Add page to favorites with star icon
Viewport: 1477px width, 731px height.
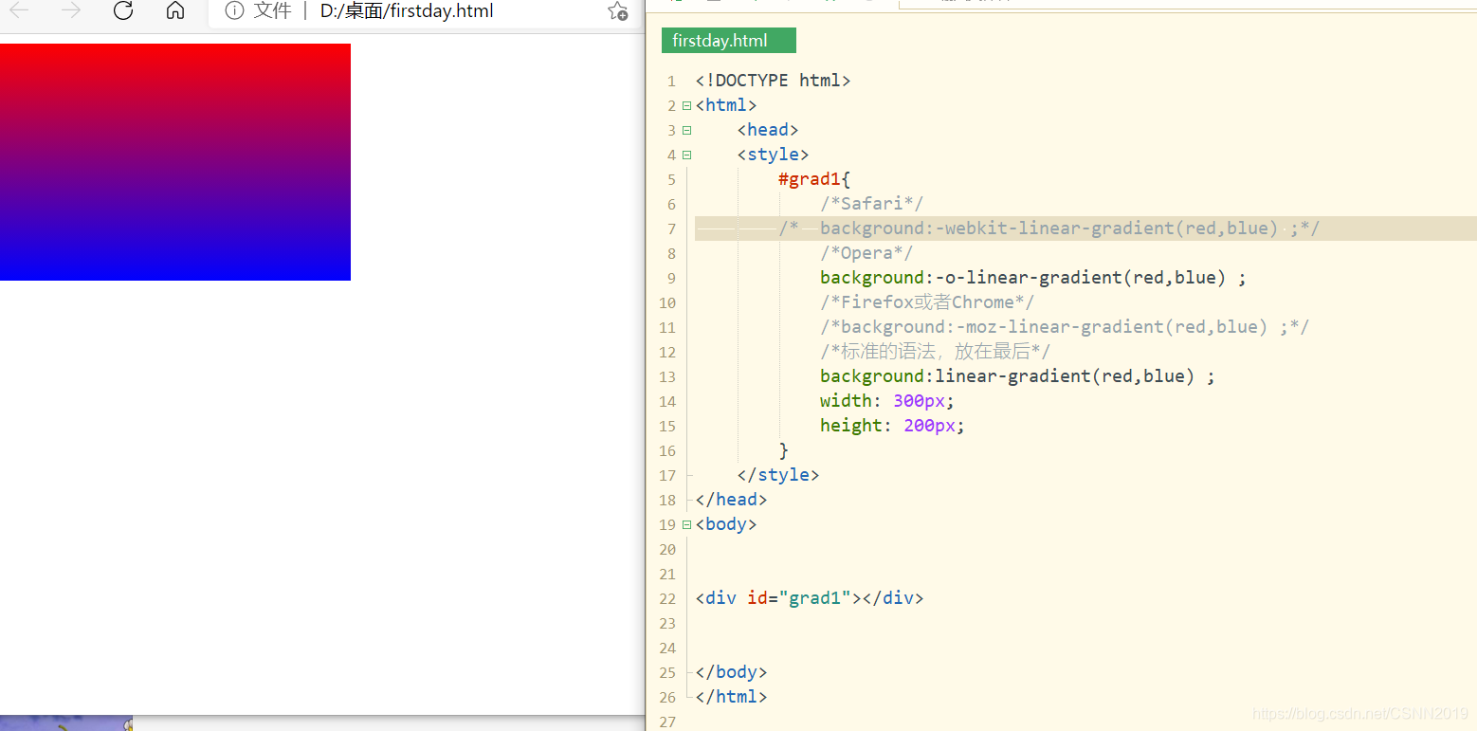(617, 11)
